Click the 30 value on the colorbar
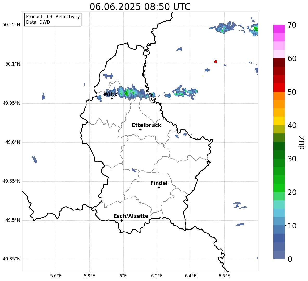 pos(292,159)
